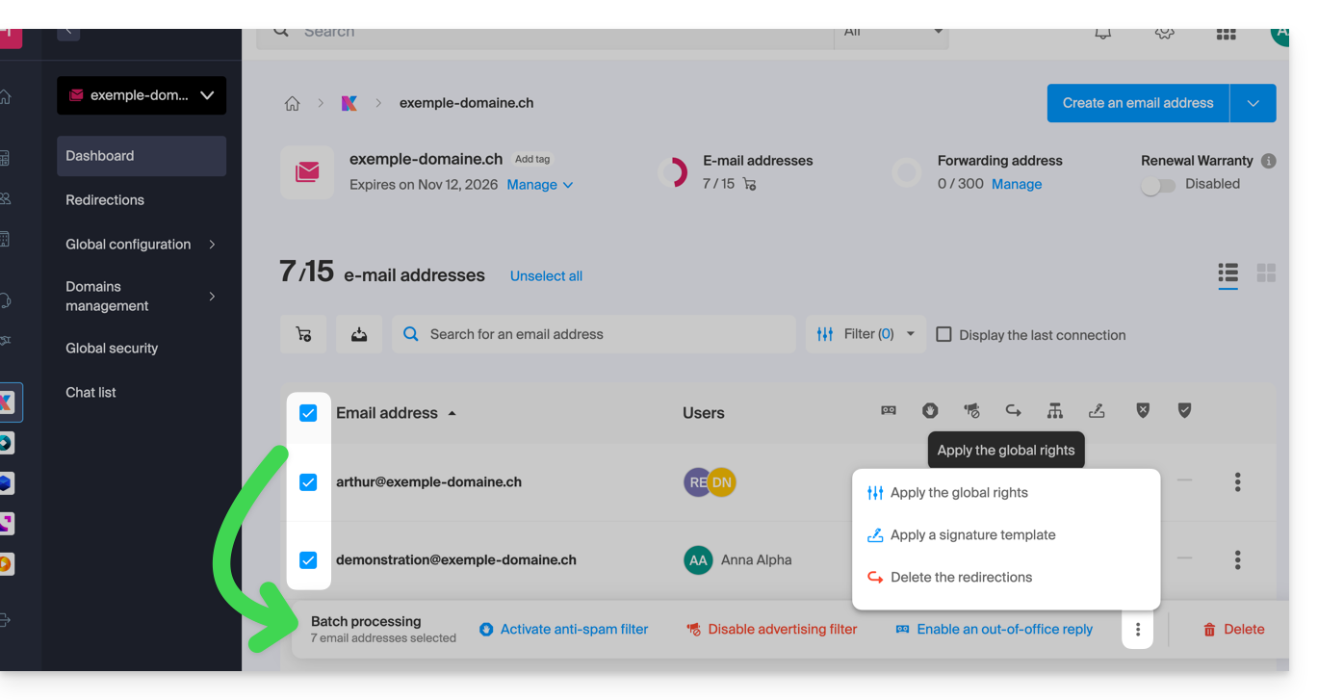
Task: Collapse the sidebar with the back chevron
Action: click(x=68, y=33)
